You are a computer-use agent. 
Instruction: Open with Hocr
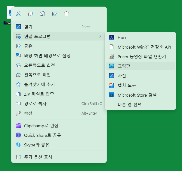click(140, 37)
